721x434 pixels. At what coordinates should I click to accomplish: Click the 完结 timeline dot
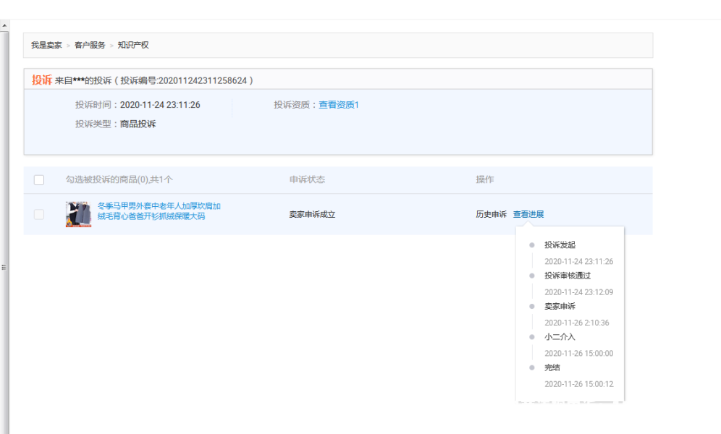[x=532, y=367]
